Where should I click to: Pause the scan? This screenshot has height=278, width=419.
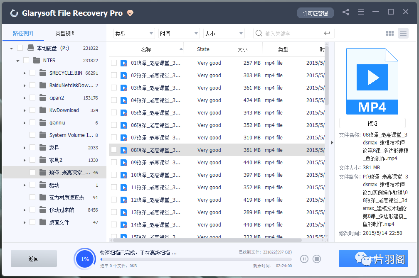tap(304, 259)
